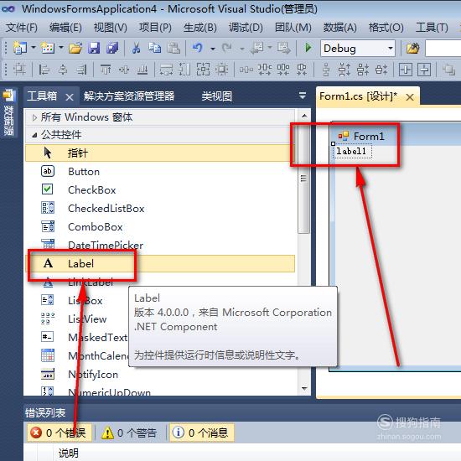The width and height of the screenshot is (461, 461).
Task: Open the 工具(T) menu
Action: tap(432, 28)
